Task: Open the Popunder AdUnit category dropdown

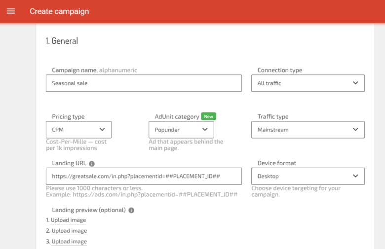Action: (x=181, y=130)
